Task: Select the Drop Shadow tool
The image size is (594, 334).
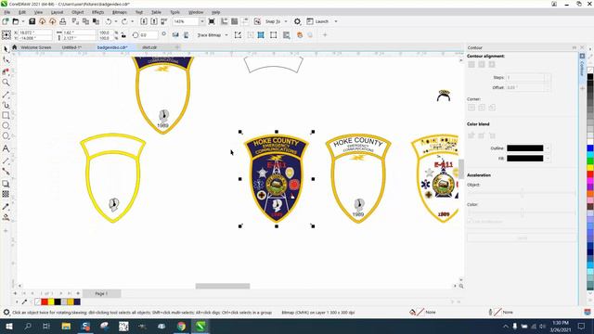Action: 6,184
